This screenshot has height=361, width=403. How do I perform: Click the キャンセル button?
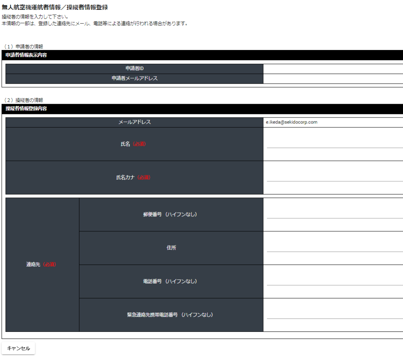click(18, 348)
